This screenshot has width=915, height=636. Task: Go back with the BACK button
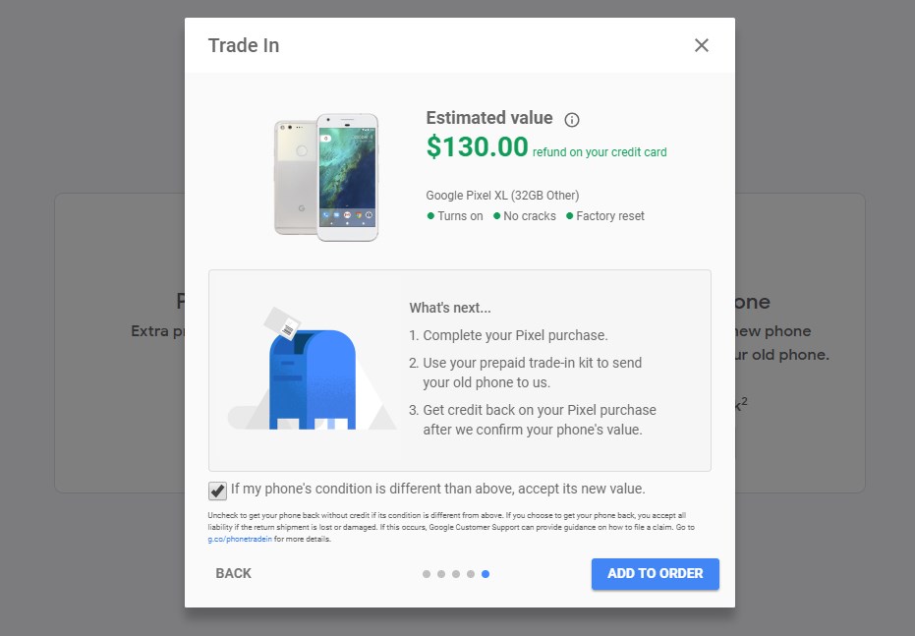[234, 573]
